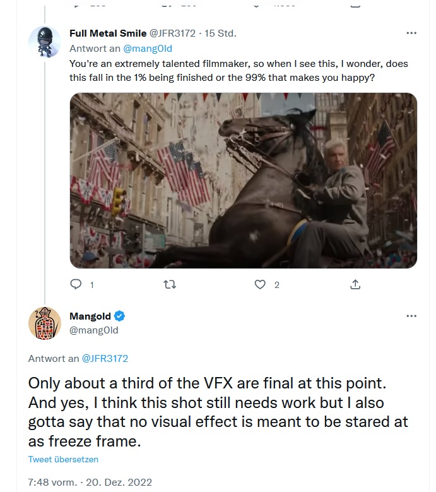The height and width of the screenshot is (492, 436).
Task: Click the @mang0ld handle under Mangold's name
Action: click(x=94, y=330)
